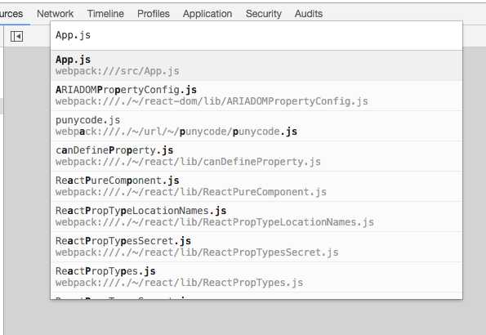
Task: Go to the Security tab
Action: [264, 14]
